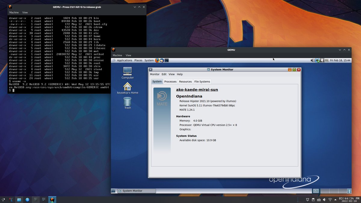Click the Release Hipster 2021.10 line
Image resolution: width=361 pixels, height=203 pixels.
[x=208, y=101]
